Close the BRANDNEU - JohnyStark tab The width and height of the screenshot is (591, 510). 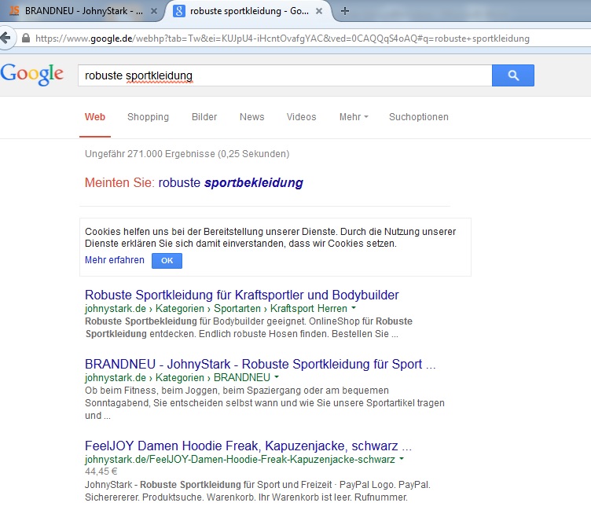pos(154,11)
